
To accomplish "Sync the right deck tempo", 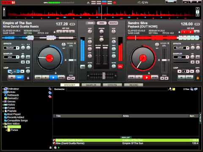I will (154, 78).
